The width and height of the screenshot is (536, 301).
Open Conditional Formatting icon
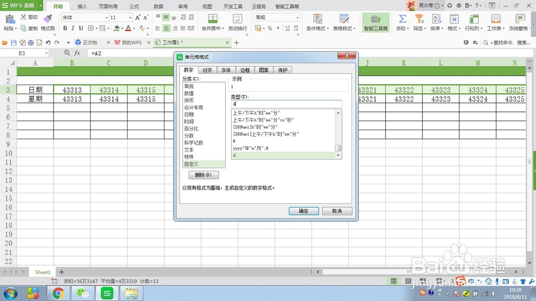tap(317, 19)
